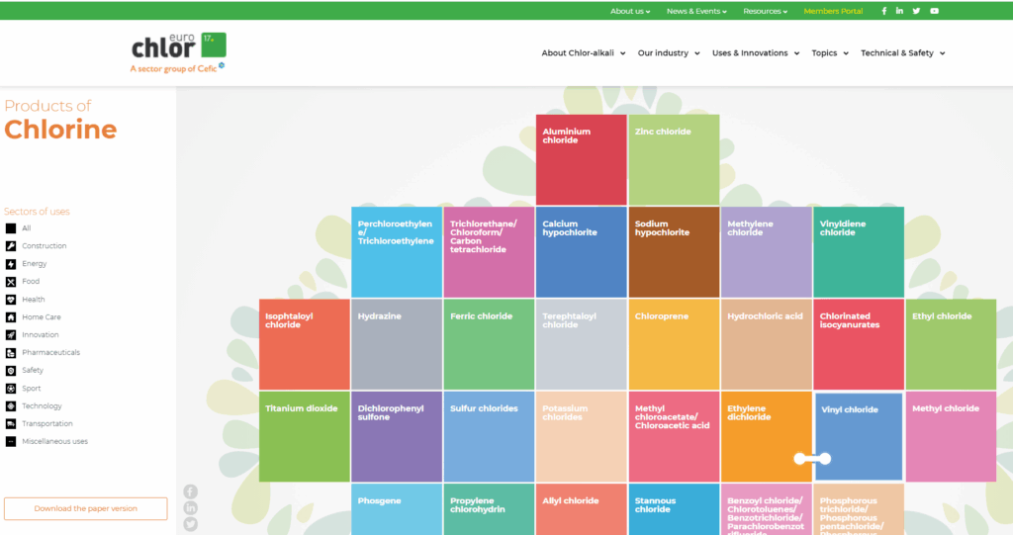Share via the grey LinkedIn icon beside the grid

click(190, 507)
